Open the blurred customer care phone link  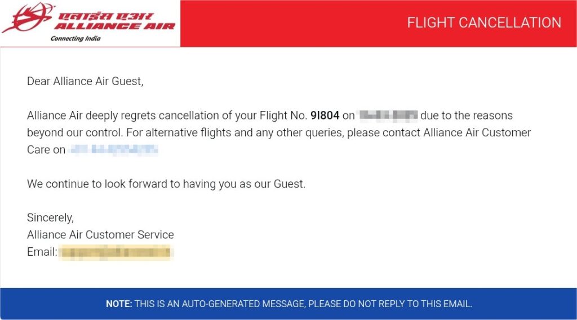click(x=113, y=150)
